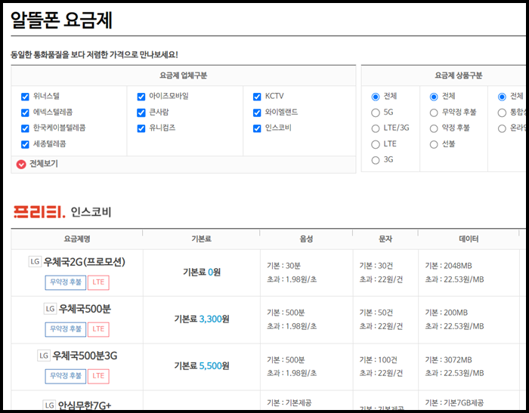Click LTE tag under 우체국500분3G
The width and height of the screenshot is (529, 413).
[x=98, y=376]
